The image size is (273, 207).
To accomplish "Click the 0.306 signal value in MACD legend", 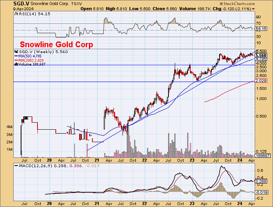I will pyautogui.click(x=76, y=166).
